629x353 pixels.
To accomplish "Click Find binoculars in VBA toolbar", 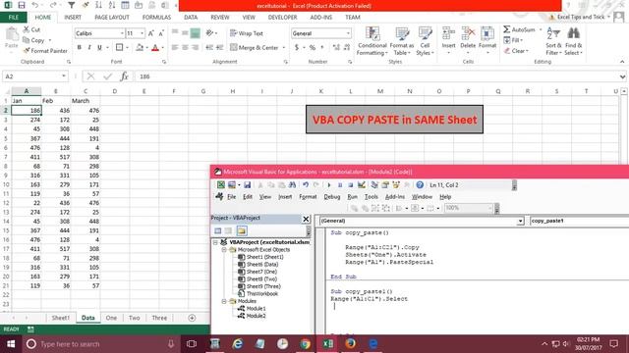I will [292, 185].
